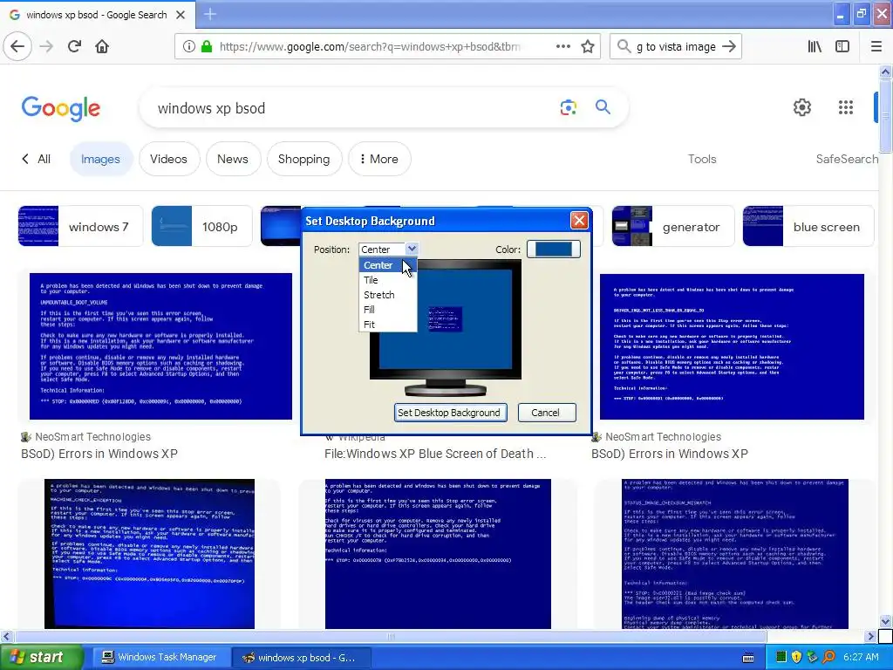The width and height of the screenshot is (893, 670).
Task: Search by image with the Google Lens icon
Action: coord(569,107)
